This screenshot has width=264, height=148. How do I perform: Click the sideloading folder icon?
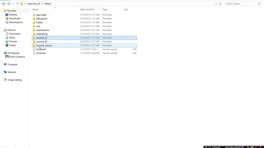coord(34,34)
